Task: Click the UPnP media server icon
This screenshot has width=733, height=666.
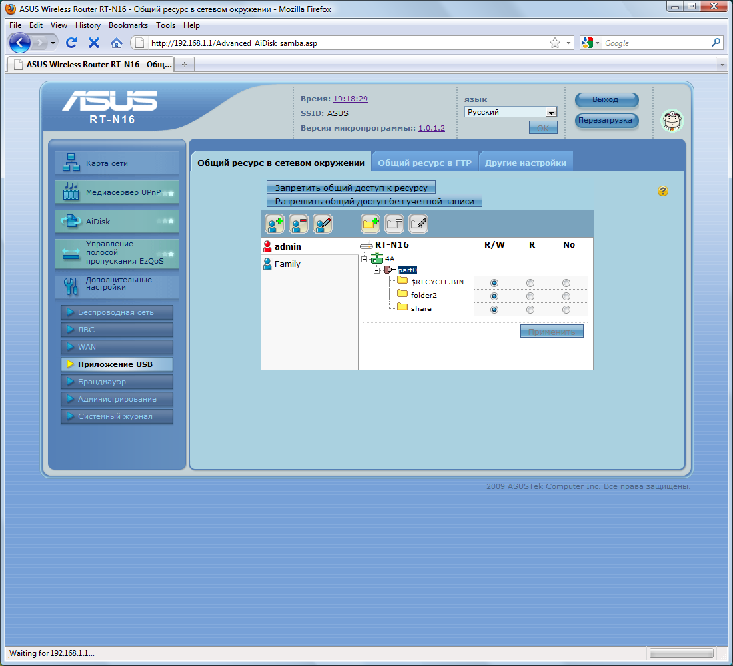Action: click(71, 191)
